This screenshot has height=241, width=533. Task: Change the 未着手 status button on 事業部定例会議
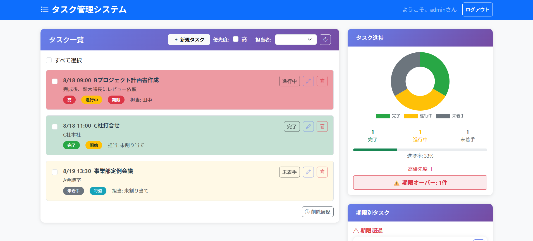coord(289,172)
